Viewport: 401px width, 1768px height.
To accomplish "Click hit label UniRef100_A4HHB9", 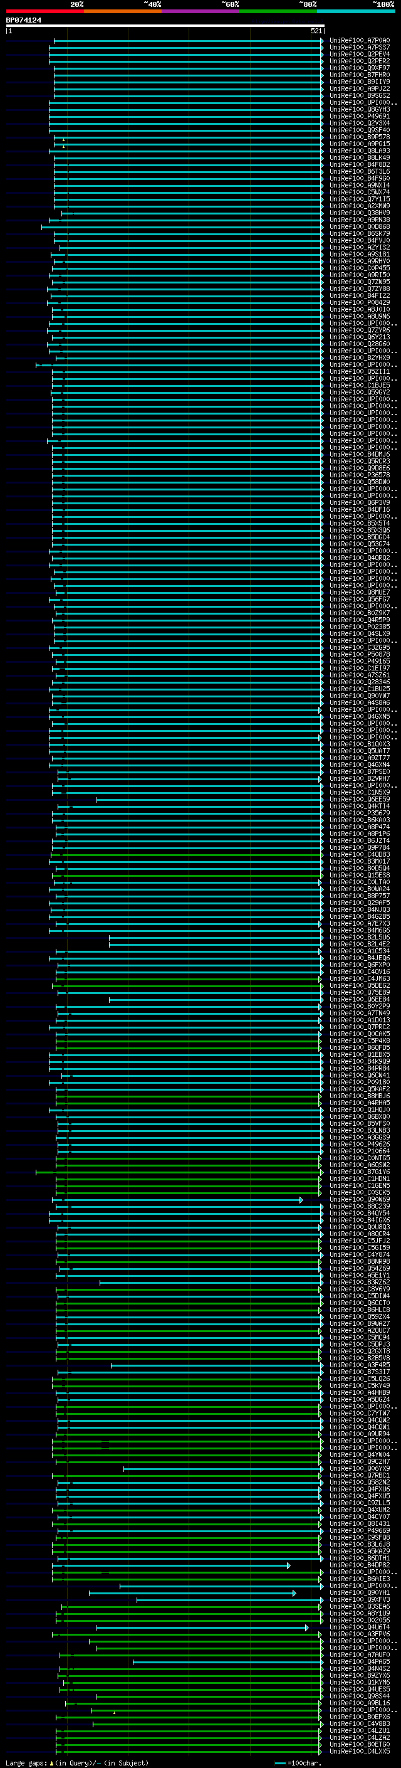I will [x=359, y=1392].
